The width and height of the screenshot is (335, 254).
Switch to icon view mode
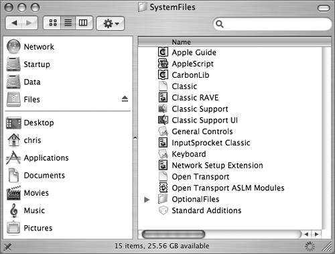click(52, 23)
